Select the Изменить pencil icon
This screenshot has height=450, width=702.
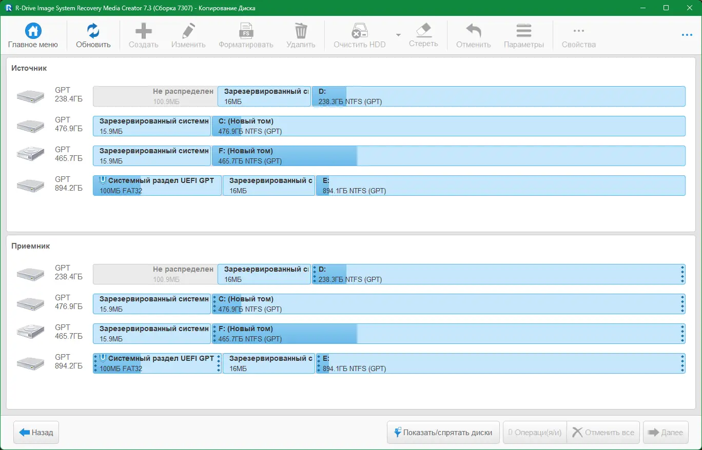(188, 31)
